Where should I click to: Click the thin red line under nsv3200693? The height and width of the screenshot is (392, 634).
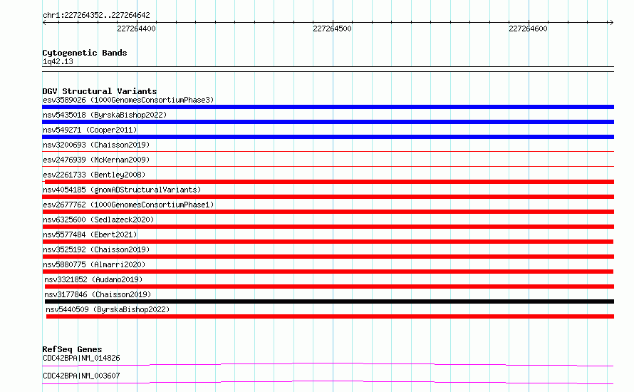tap(328, 152)
